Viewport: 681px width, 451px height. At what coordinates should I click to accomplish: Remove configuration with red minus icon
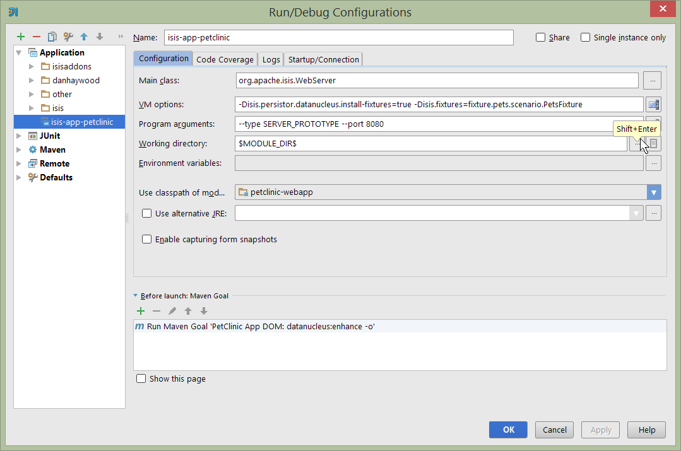pos(37,37)
